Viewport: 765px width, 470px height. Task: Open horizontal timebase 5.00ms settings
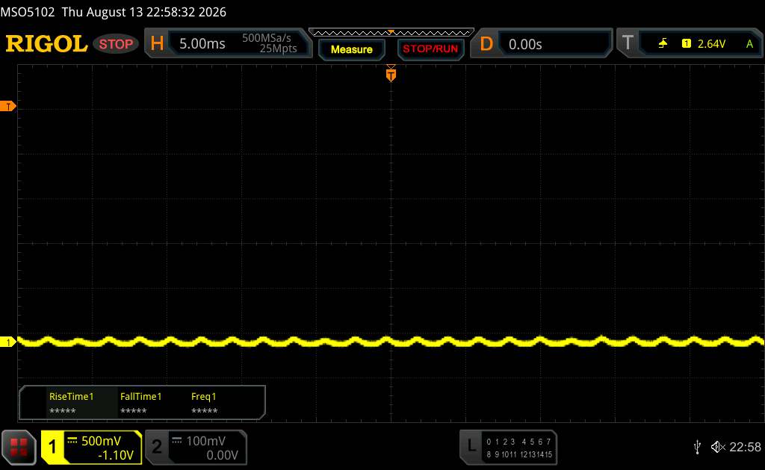[x=229, y=44]
